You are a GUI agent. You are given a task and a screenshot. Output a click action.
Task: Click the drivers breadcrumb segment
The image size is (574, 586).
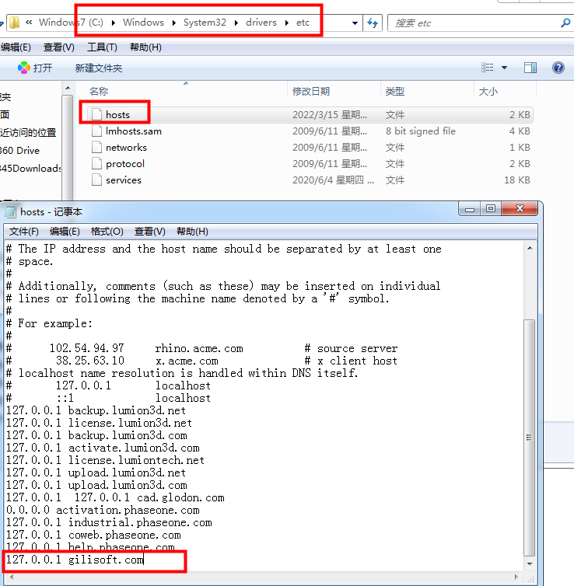(261, 23)
